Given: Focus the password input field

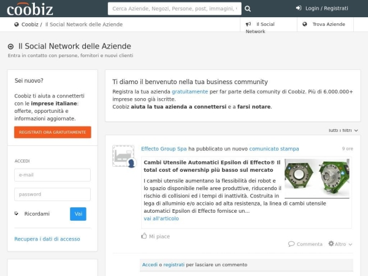Looking at the screenshot, I should tap(52, 194).
